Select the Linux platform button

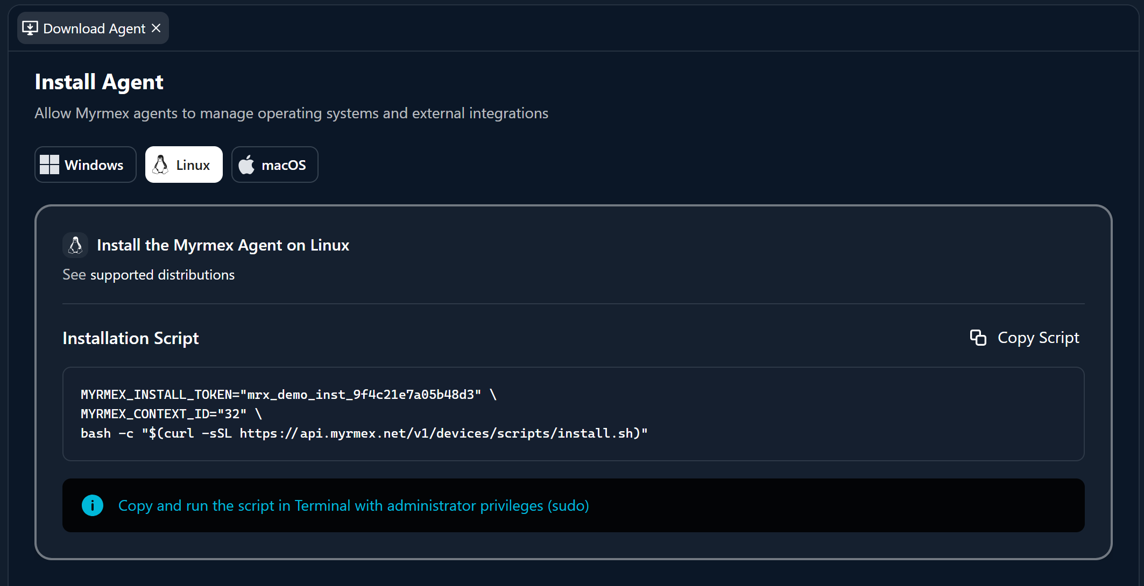184,165
